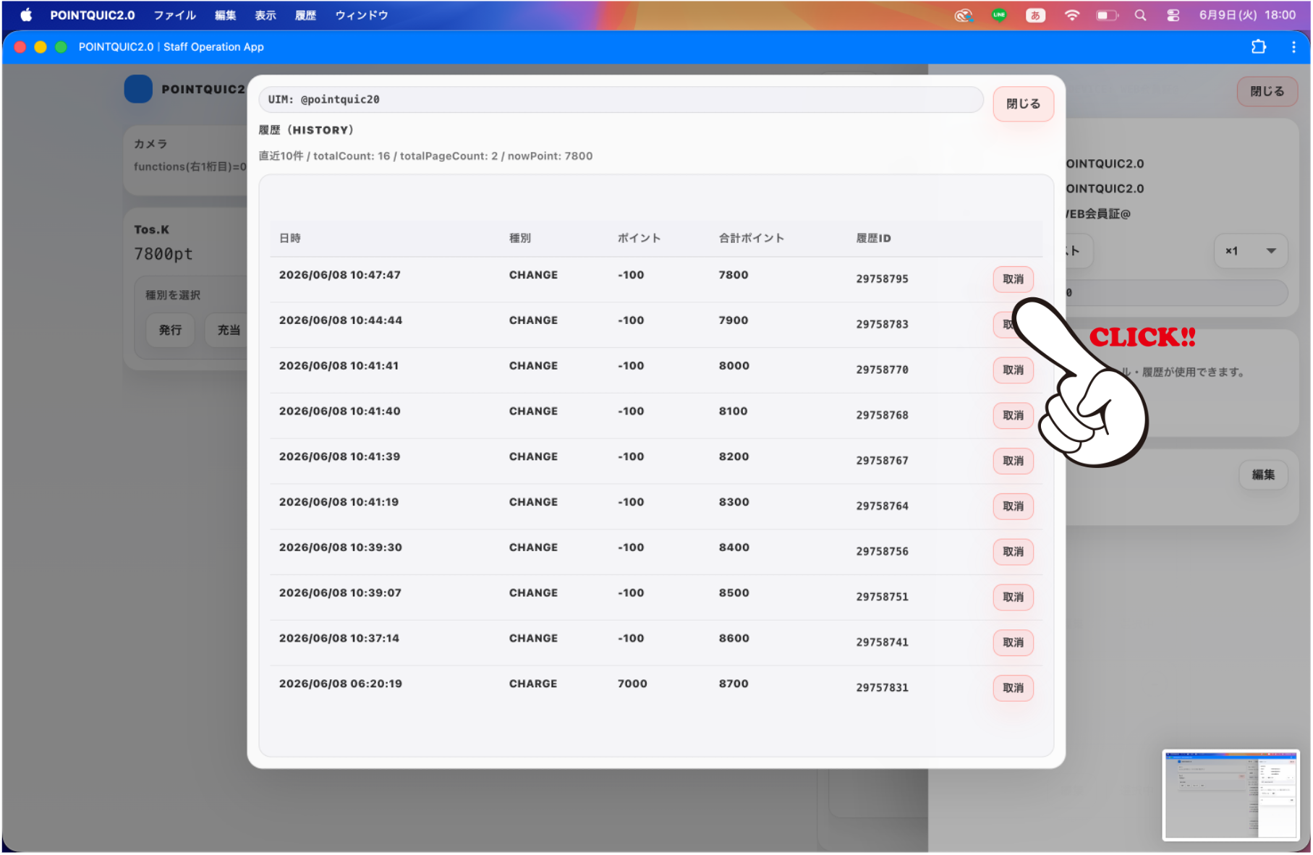The height and width of the screenshot is (855, 1313).
Task: Click the Tos.K user name
Action: 151,229
